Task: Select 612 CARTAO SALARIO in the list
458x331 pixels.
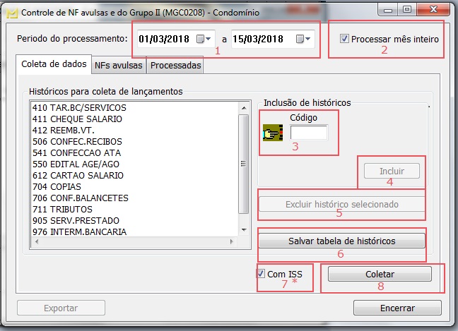Action: coord(78,176)
